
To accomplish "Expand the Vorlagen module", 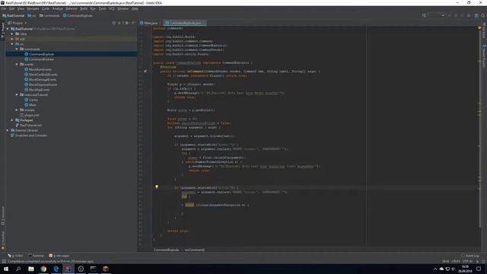I will click(12, 120).
